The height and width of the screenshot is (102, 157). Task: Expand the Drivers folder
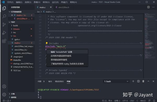(16, 29)
